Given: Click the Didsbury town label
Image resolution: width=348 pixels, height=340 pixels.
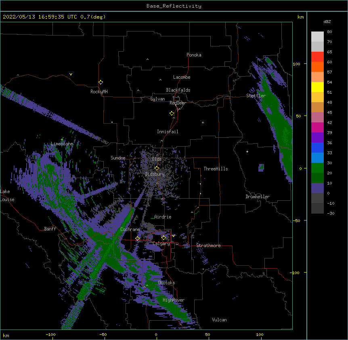Looking at the screenshot, I should pos(155,174).
